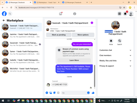Screen dimensions: 137x103
Task: Expand Customize chat section
Action: pos(115,50)
